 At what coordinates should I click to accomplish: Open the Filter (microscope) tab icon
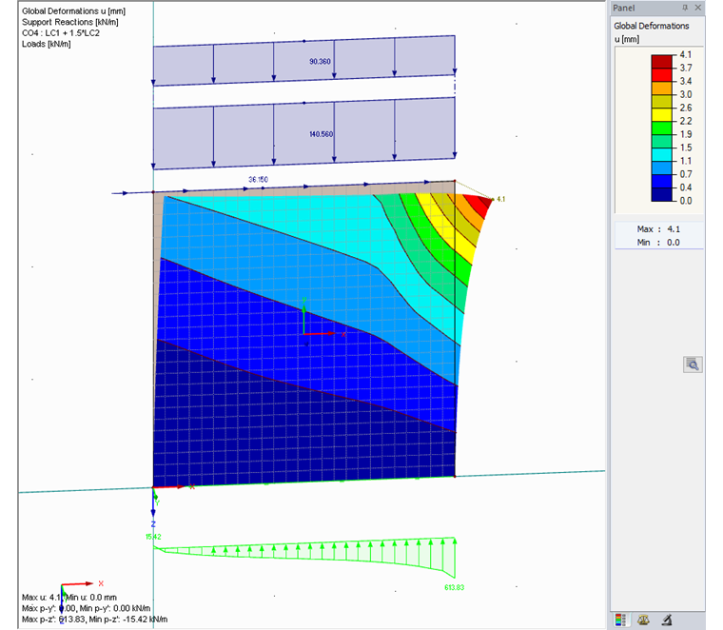coord(667,620)
